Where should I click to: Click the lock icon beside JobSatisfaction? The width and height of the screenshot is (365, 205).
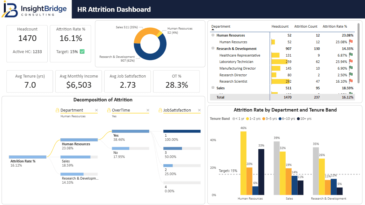160,110
